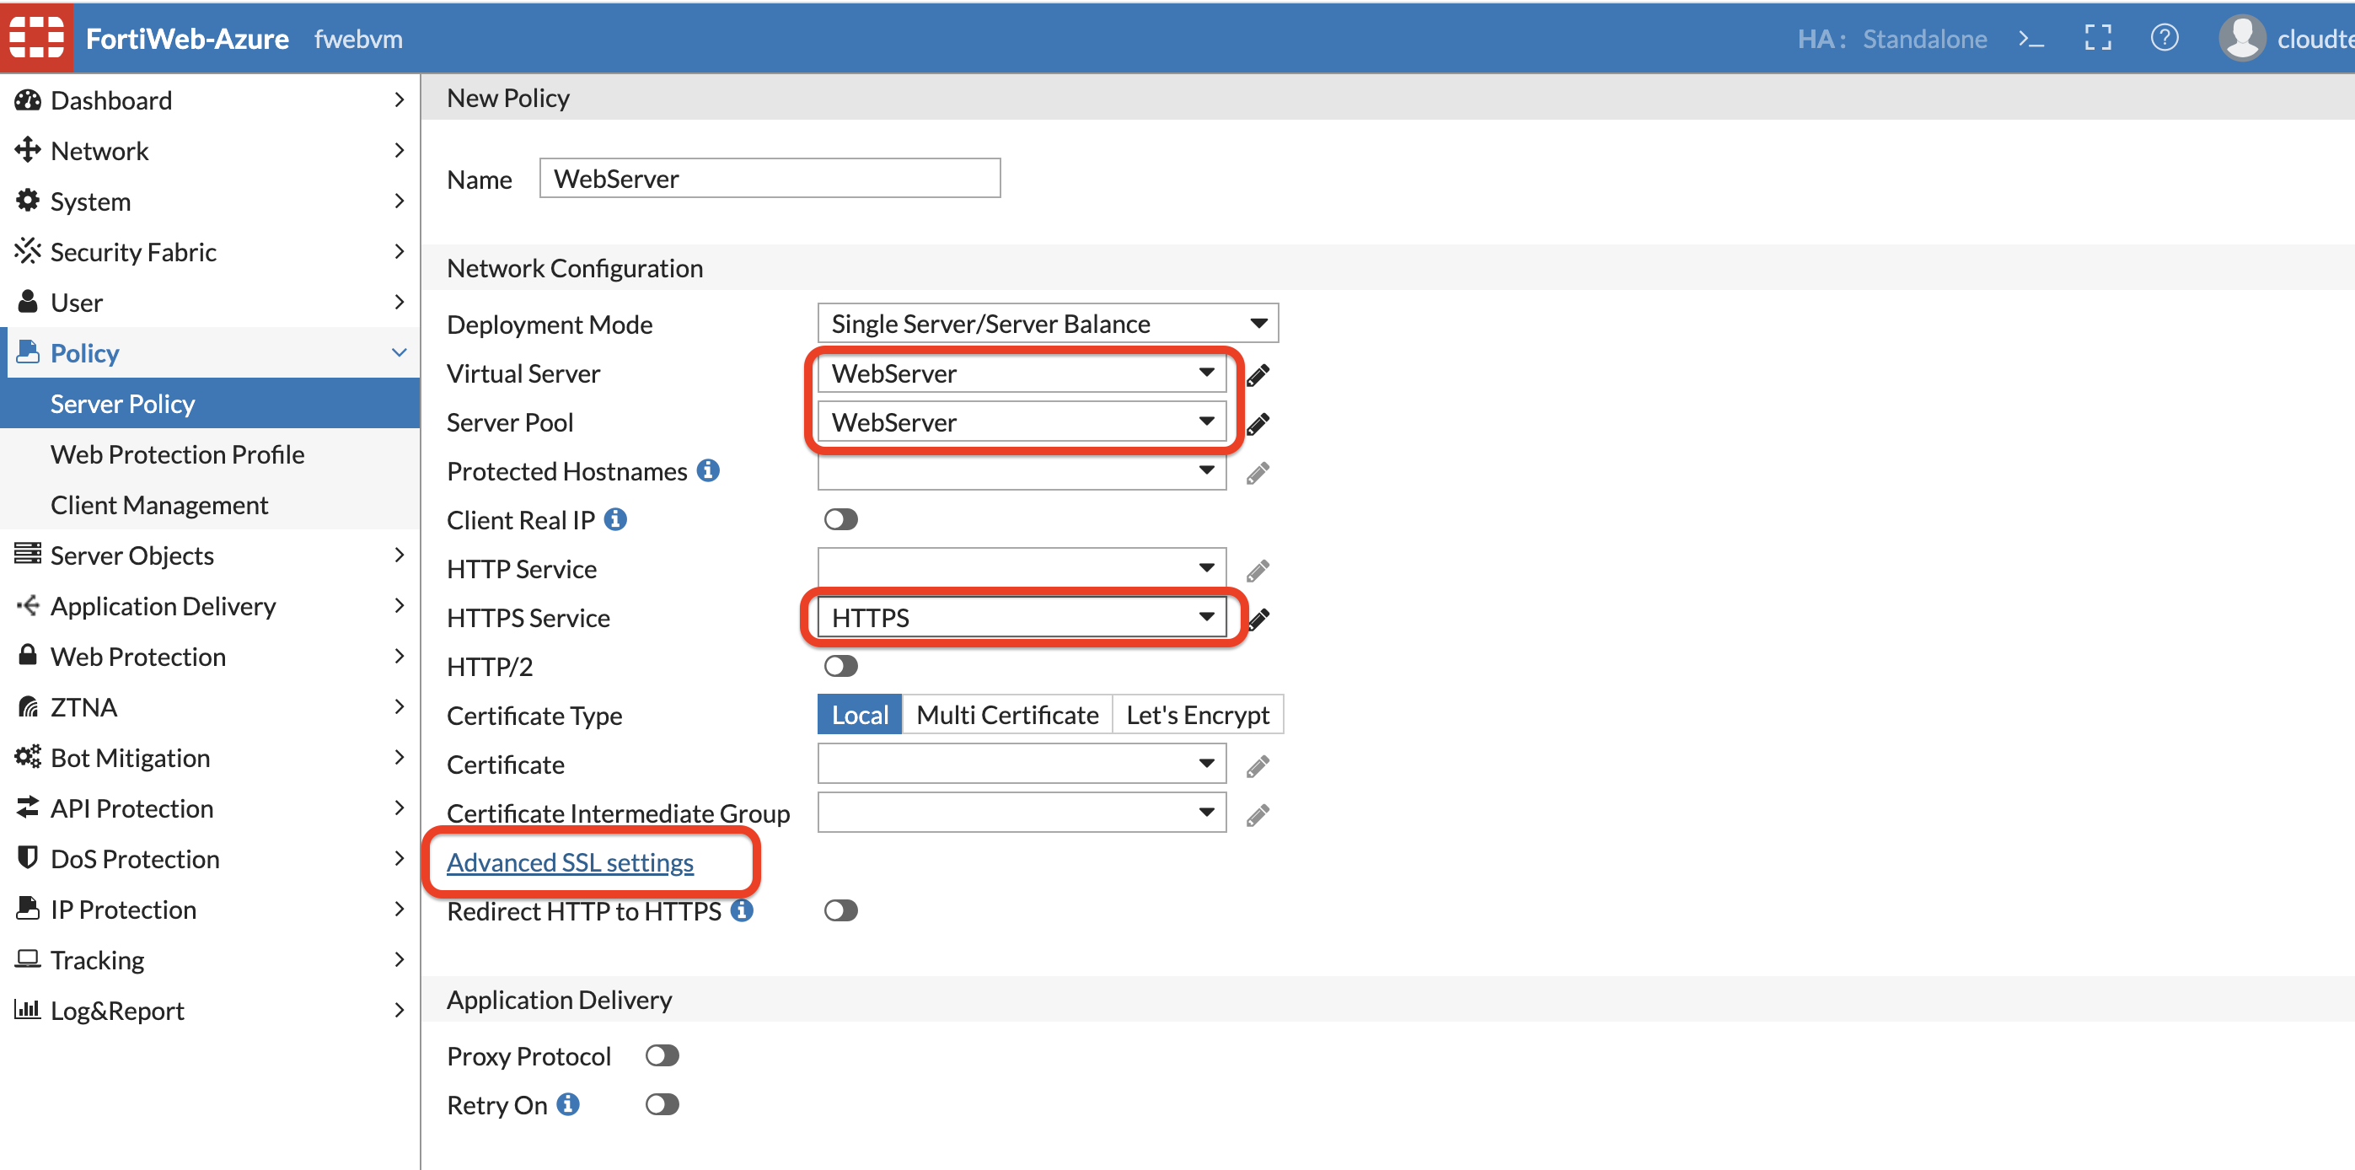Viewport: 2355px width, 1170px height.
Task: Select Let's Encrypt certificate type
Action: [1198, 715]
